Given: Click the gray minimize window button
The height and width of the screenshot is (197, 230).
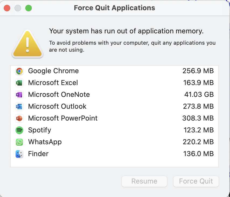Looking at the screenshot, I should coord(18,8).
